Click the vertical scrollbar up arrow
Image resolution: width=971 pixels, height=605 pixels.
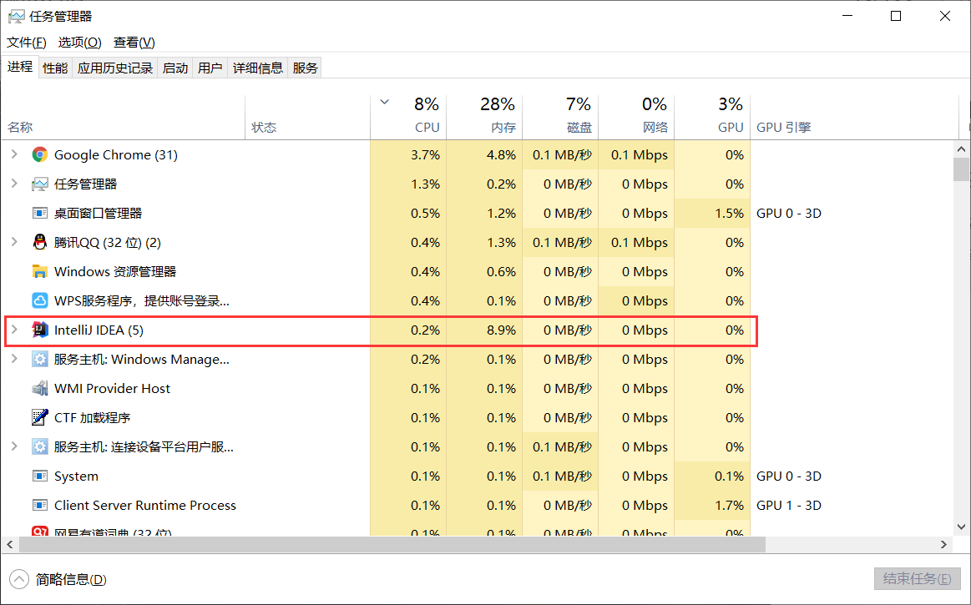pyautogui.click(x=961, y=149)
